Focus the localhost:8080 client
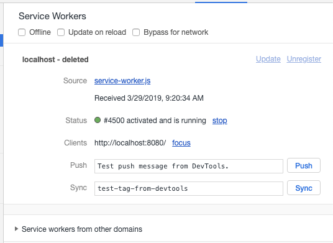This screenshot has width=333, height=243. 181,143
